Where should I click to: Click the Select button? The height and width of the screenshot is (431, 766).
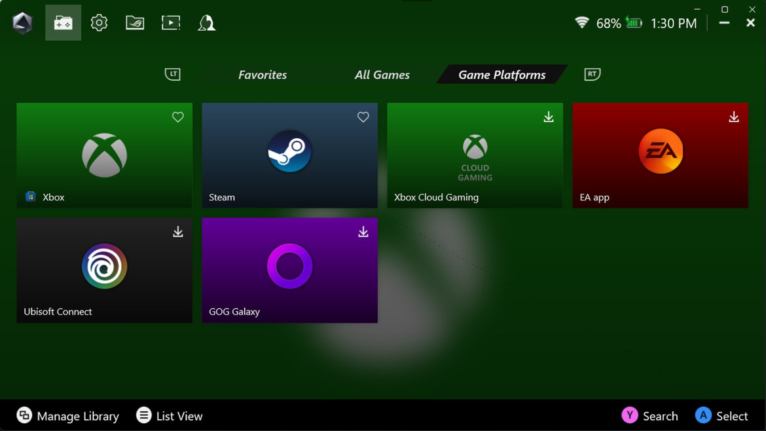(x=721, y=416)
